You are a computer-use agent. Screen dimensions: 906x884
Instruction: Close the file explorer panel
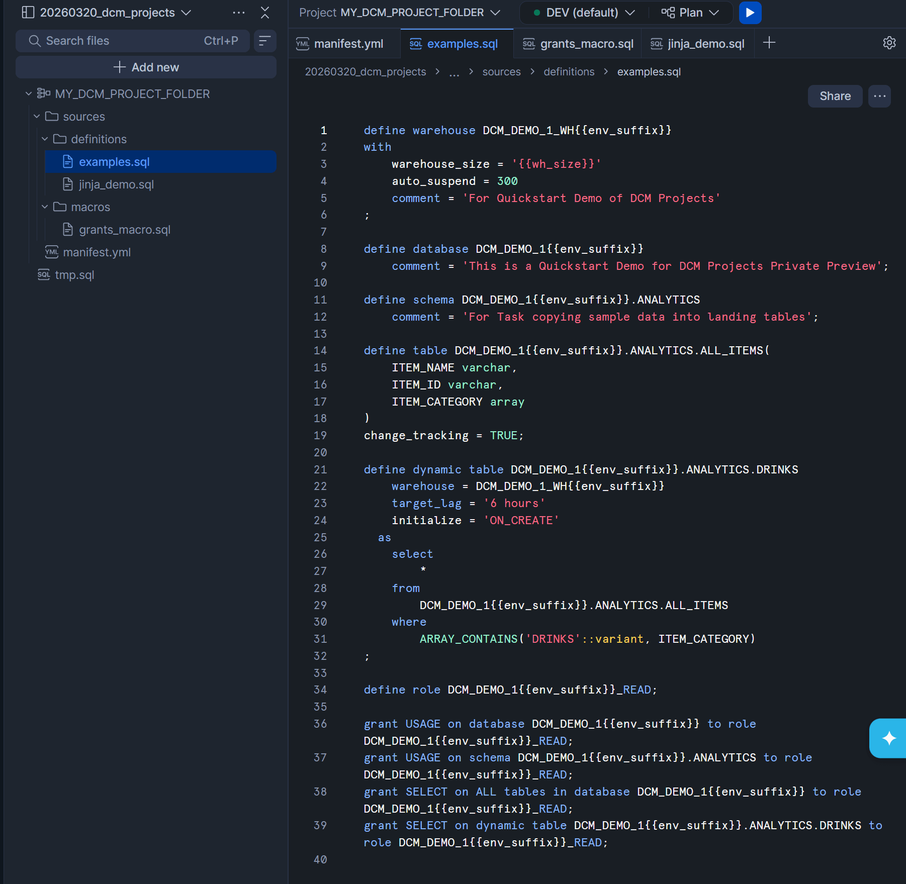coord(265,13)
